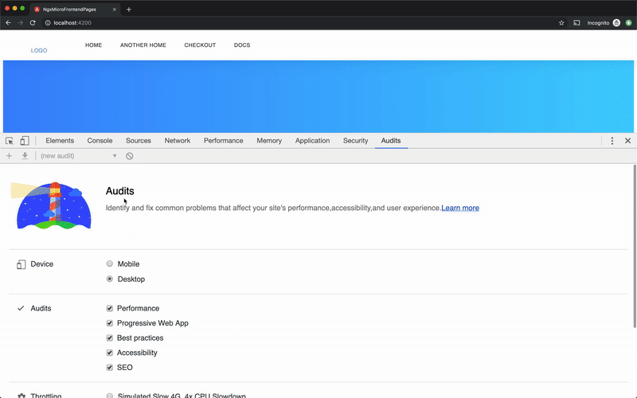
Task: Click the plus perform an audit icon
Action: pyautogui.click(x=9, y=156)
